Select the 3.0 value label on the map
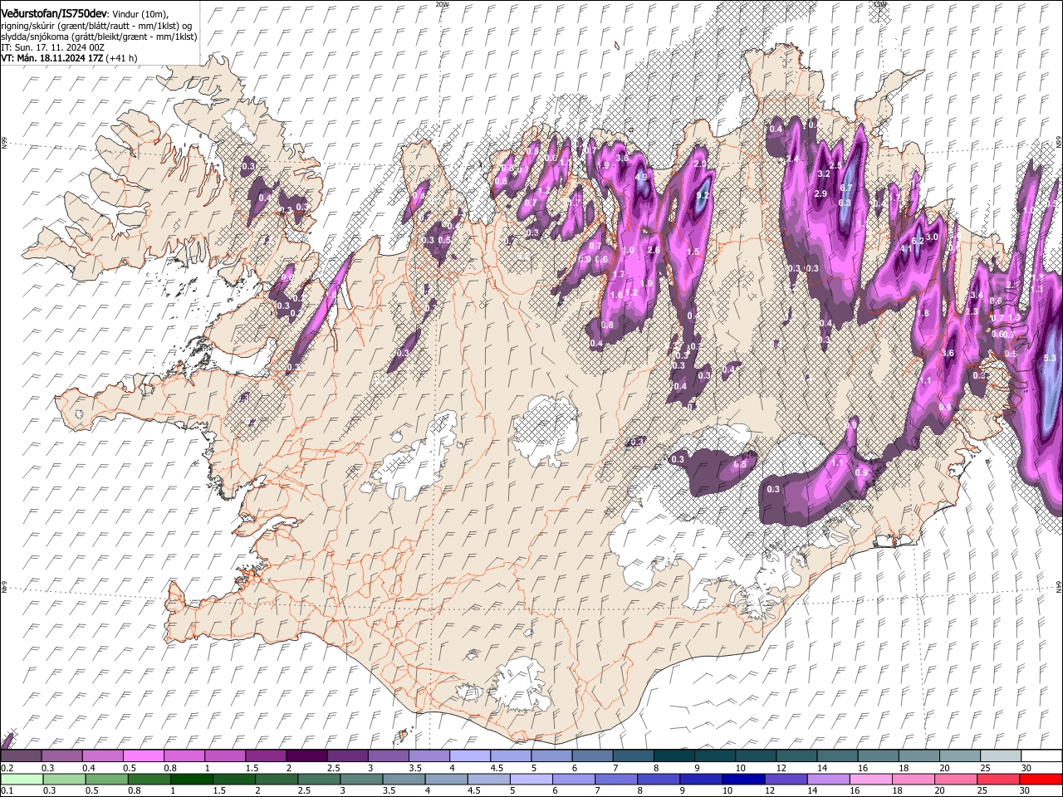The width and height of the screenshot is (1063, 797). [932, 237]
